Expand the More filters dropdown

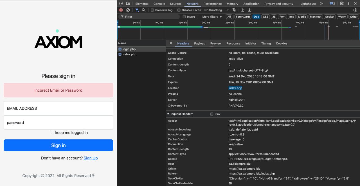[x=212, y=17]
